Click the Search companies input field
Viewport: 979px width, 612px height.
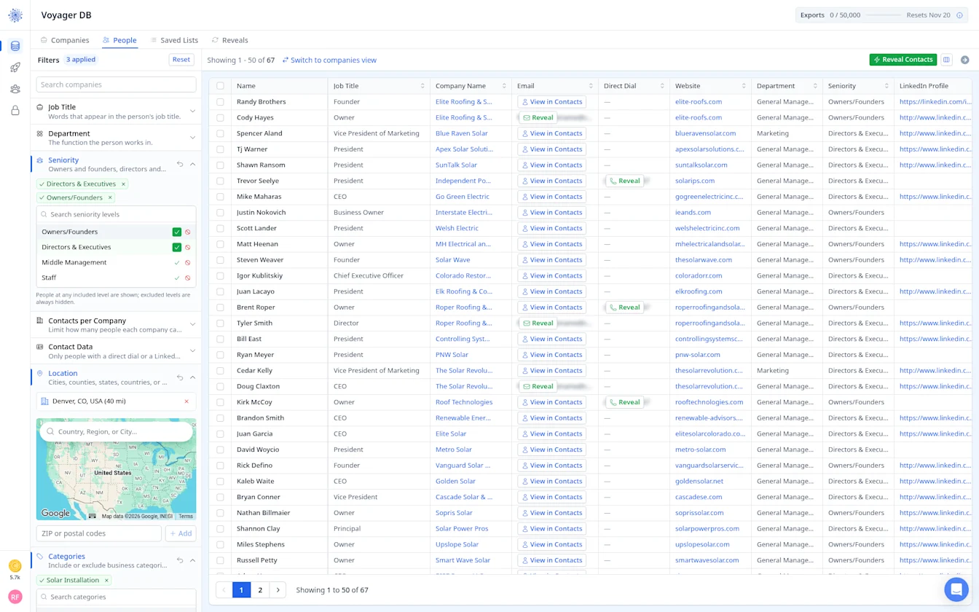coord(116,85)
